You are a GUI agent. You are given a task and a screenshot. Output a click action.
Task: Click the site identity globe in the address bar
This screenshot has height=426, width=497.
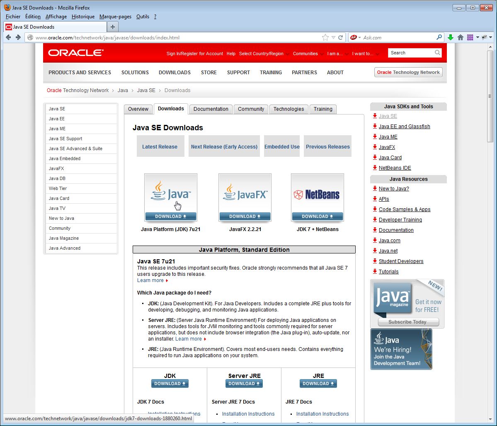[x=30, y=37]
